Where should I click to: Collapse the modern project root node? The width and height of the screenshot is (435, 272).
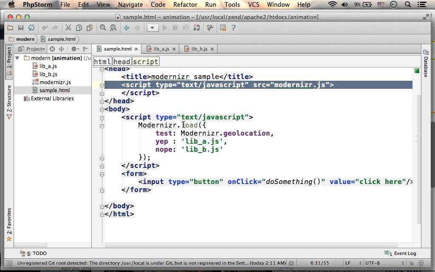(17, 58)
